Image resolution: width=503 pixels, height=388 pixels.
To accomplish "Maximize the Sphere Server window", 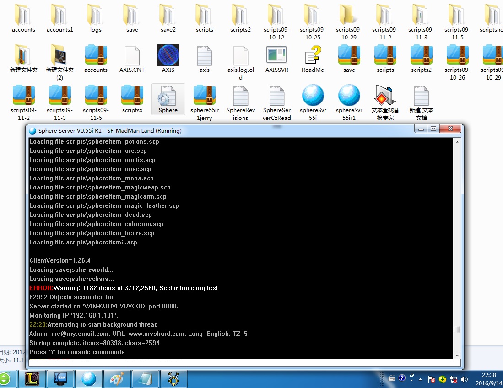I will [433, 129].
